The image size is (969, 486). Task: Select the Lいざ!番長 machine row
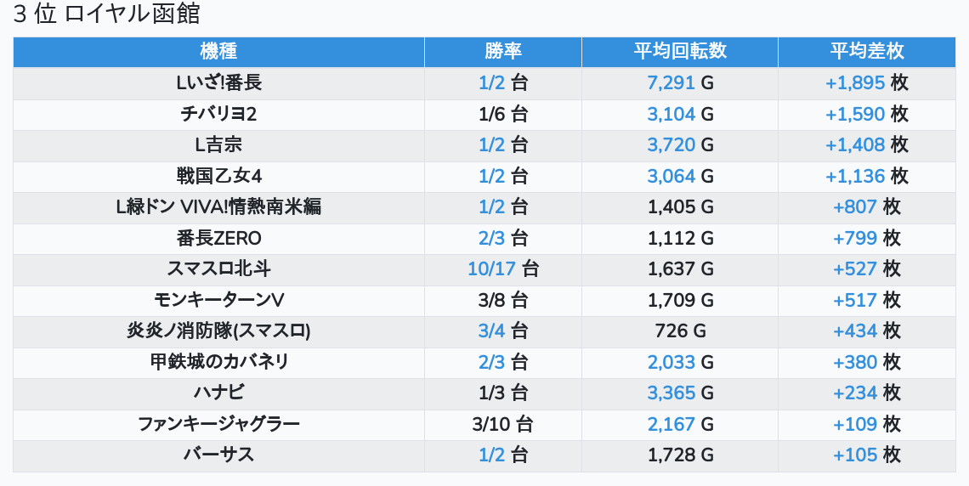(484, 83)
